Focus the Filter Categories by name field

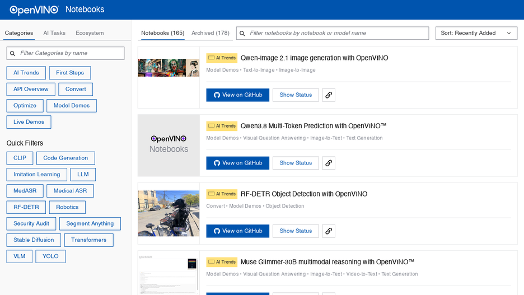tap(65, 53)
